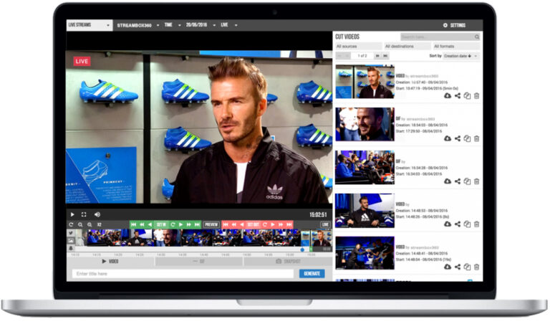Duplicate the video clip created 09/04/2016
Image resolution: width=550 pixels, height=324 pixels.
point(467,96)
